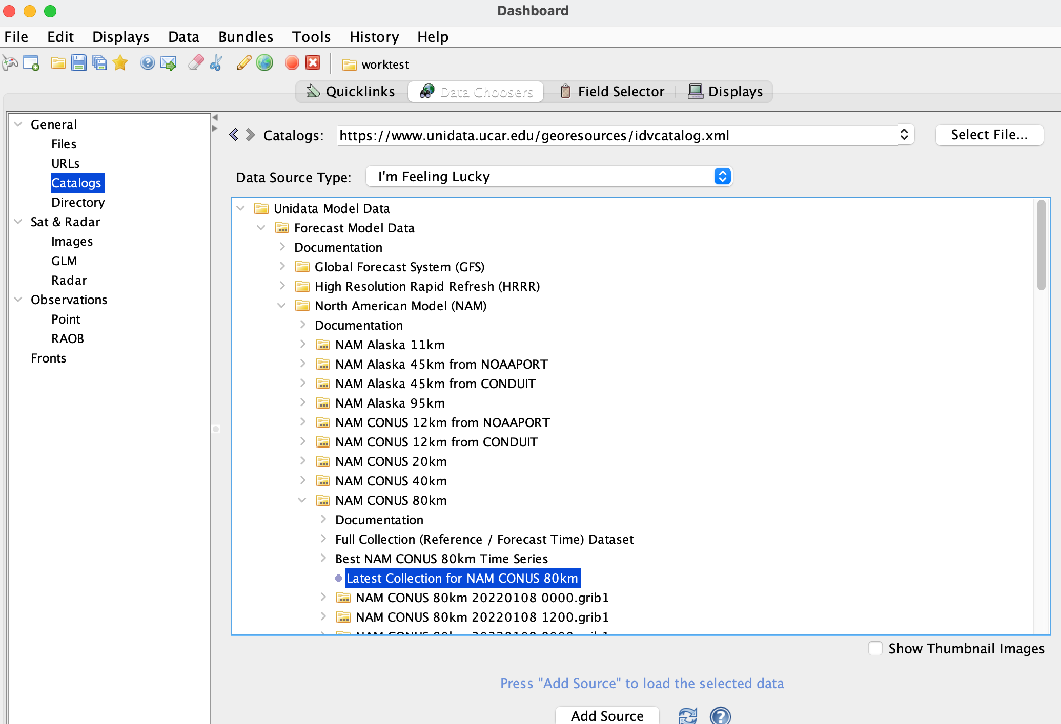Click the pink eraser toolbar icon
The width and height of the screenshot is (1061, 724).
195,63
